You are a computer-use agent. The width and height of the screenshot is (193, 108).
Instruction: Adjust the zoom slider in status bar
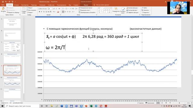point(179,103)
